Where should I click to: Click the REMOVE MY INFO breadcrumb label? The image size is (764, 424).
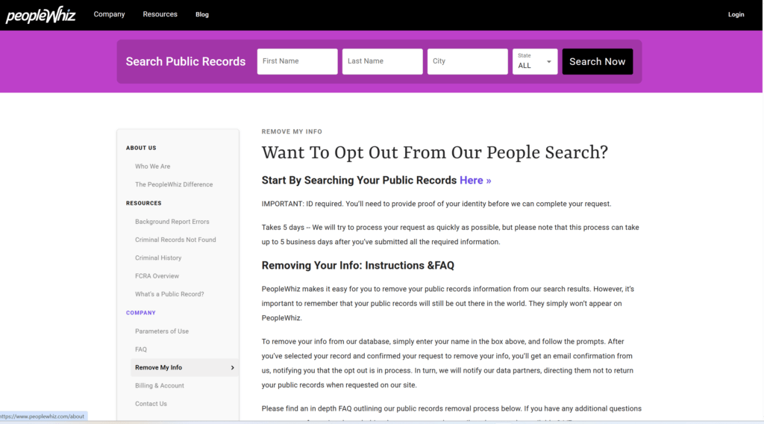pyautogui.click(x=292, y=131)
